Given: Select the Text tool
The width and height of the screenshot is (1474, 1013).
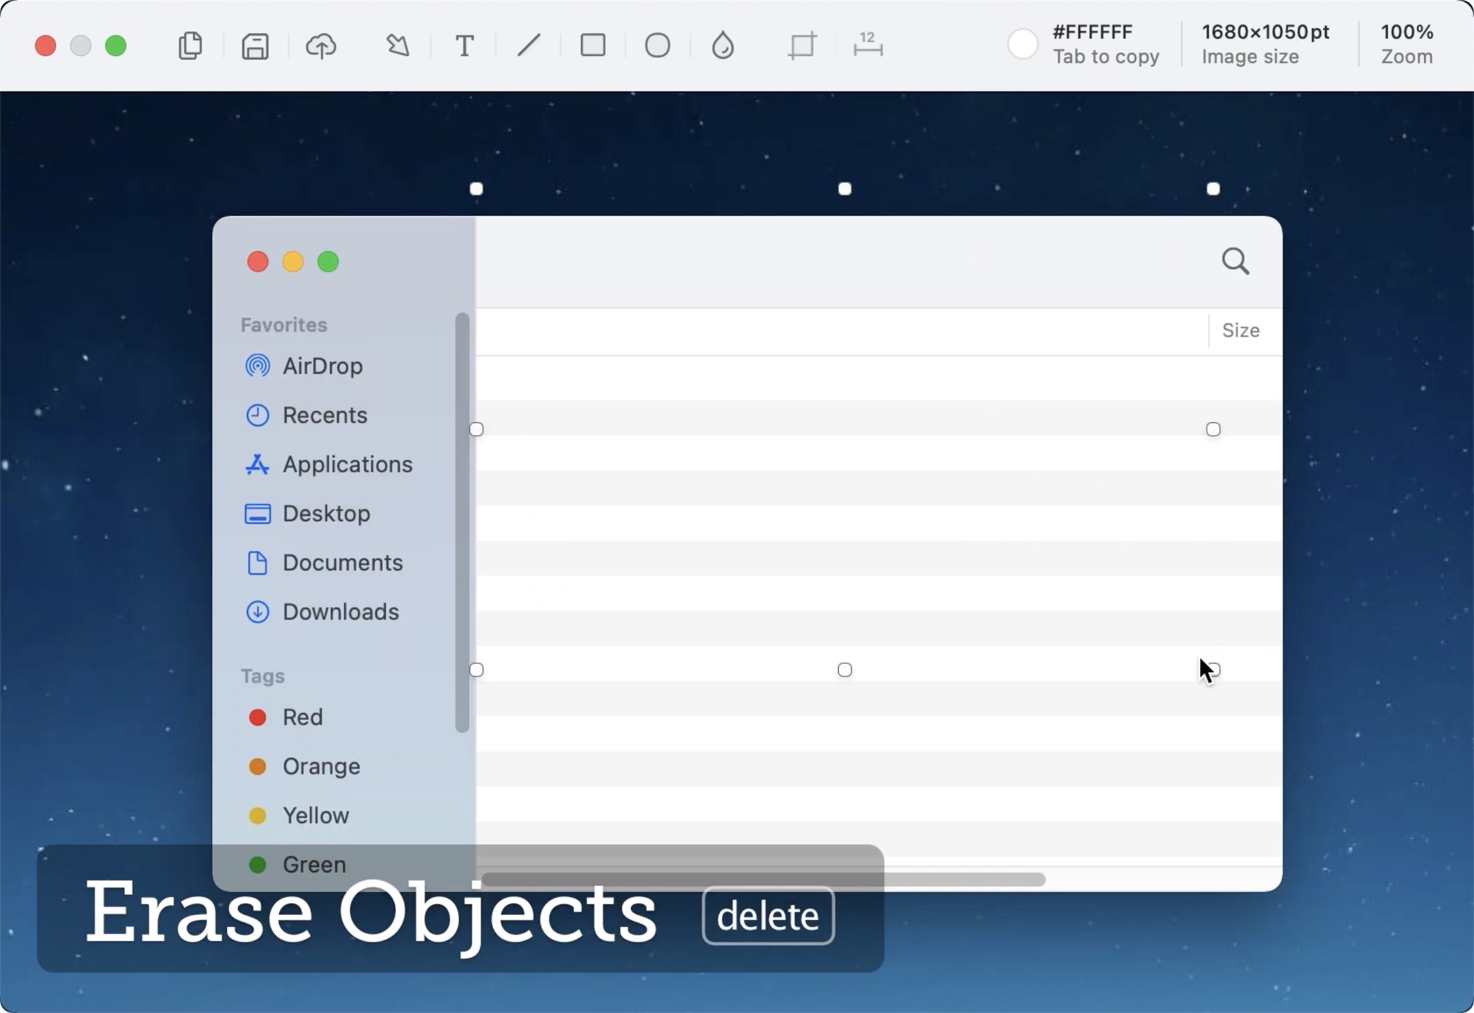Looking at the screenshot, I should 464,45.
